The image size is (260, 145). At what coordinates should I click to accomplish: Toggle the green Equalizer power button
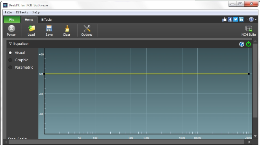(x=249, y=44)
